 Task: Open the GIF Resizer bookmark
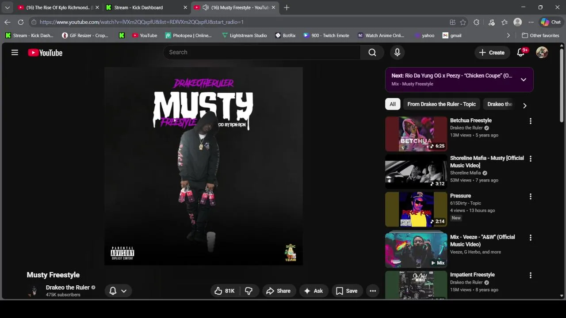[x=85, y=35]
